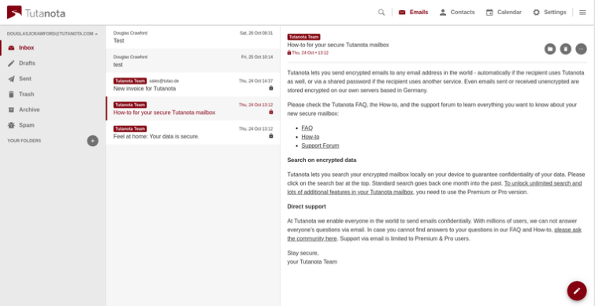Click the Trash bin icon in the sidebar
This screenshot has width=595, height=306.
point(11,94)
